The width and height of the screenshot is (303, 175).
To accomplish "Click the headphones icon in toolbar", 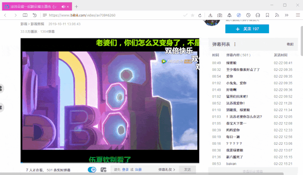I will pyautogui.click(x=258, y=15).
